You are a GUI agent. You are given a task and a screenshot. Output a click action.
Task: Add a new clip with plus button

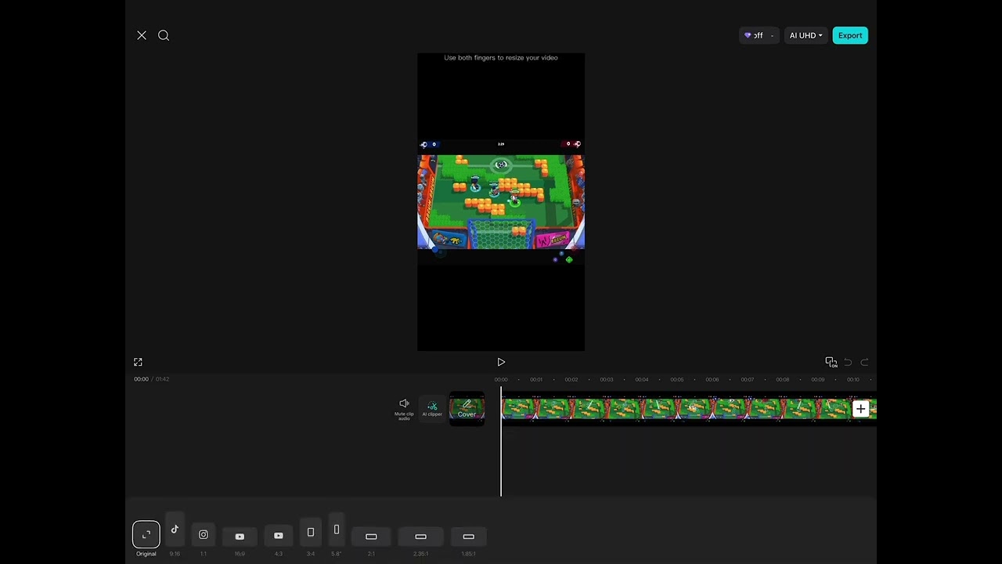click(860, 408)
